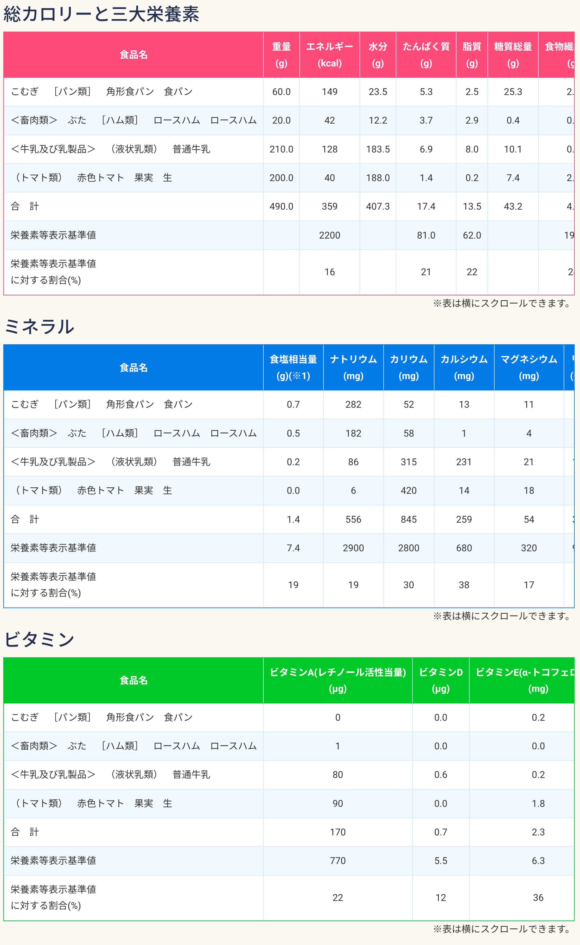Image resolution: width=580 pixels, height=945 pixels.
Task: Click vitamin E percentage value 36
Action: pos(538,898)
